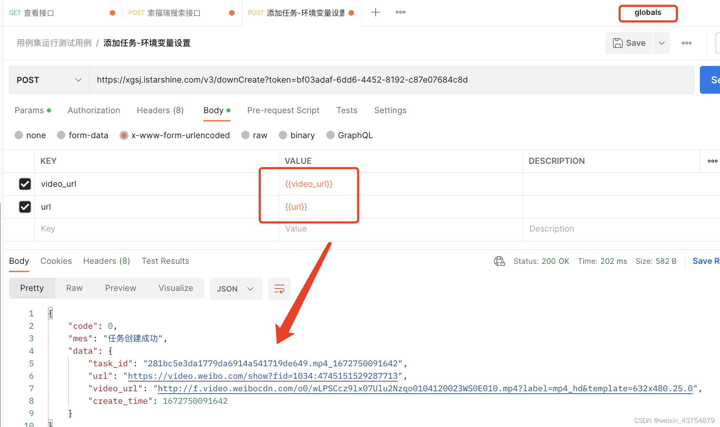The height and width of the screenshot is (427, 720).
Task: Select the raw body type radio button
Action: (x=246, y=135)
